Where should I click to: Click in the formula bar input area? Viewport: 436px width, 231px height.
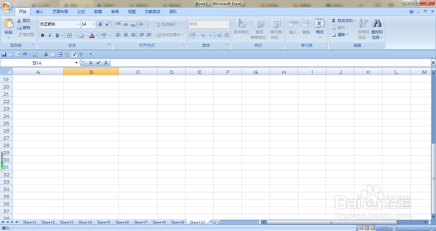270,63
